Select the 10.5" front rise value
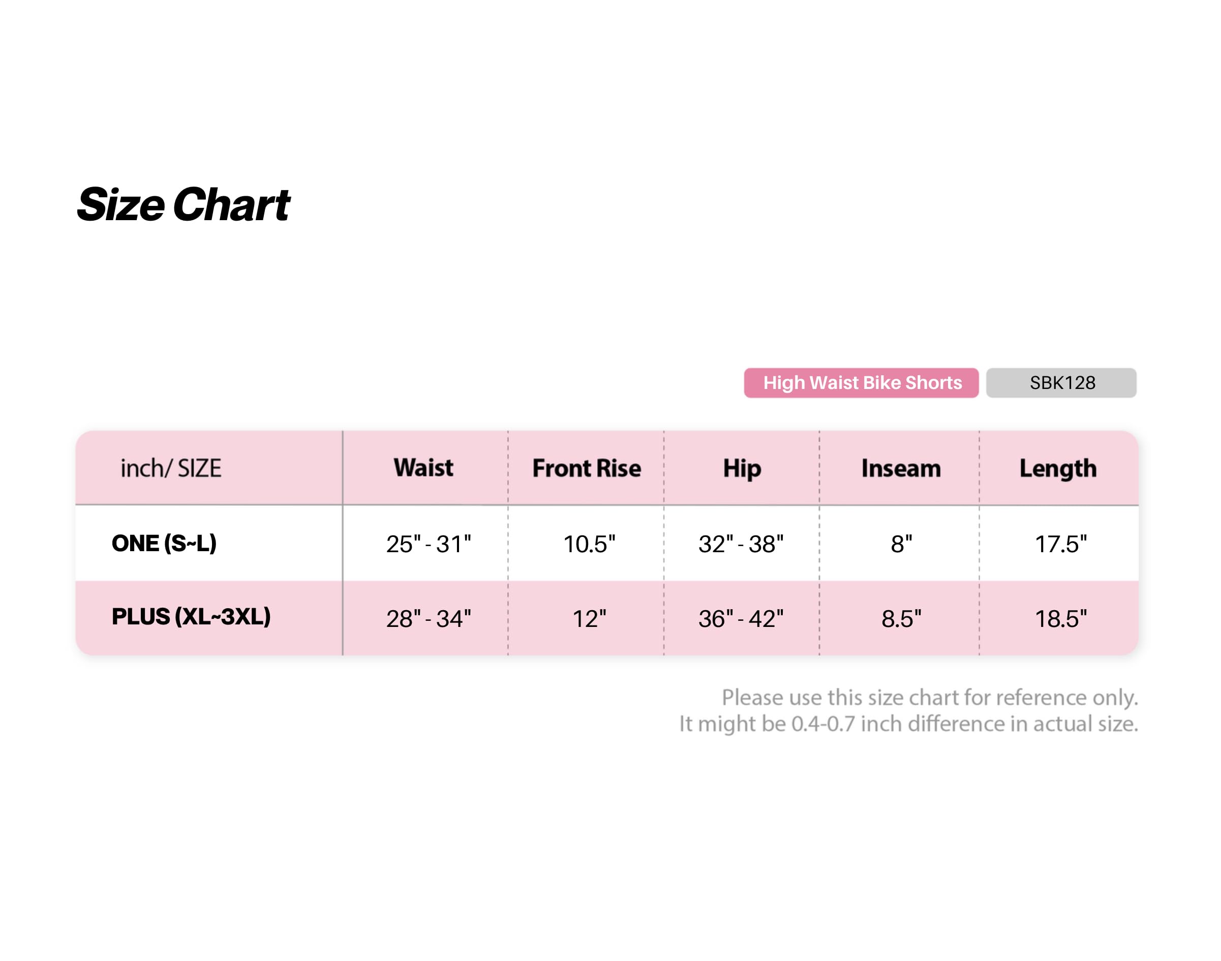Image resolution: width=1221 pixels, height=961 pixels. pyautogui.click(x=589, y=544)
